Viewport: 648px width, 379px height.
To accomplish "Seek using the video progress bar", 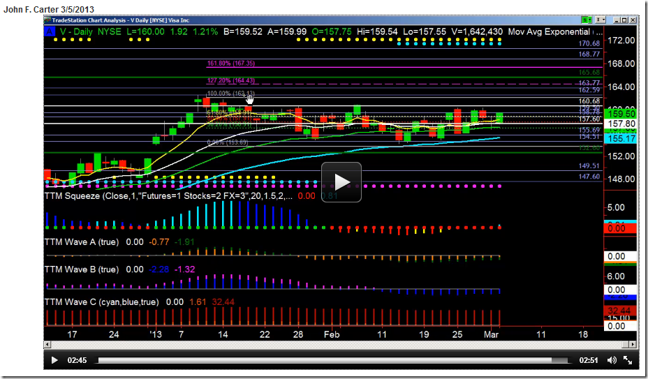I will (x=332, y=360).
